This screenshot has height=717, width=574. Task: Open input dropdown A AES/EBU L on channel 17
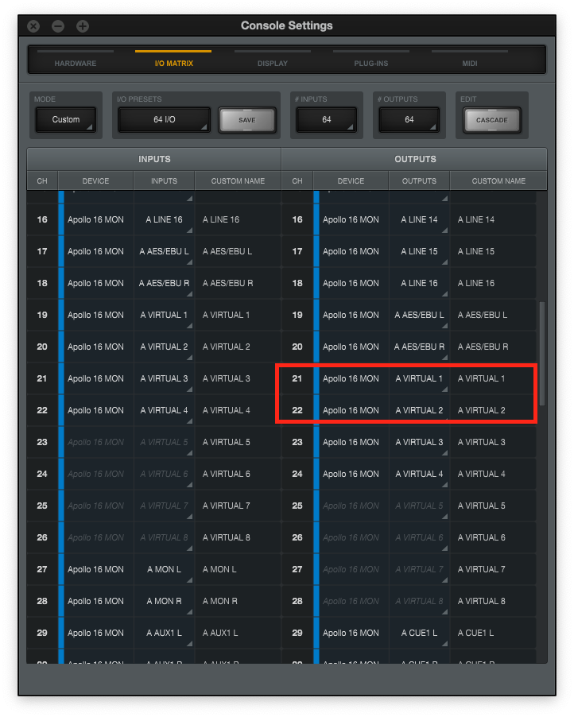[165, 251]
